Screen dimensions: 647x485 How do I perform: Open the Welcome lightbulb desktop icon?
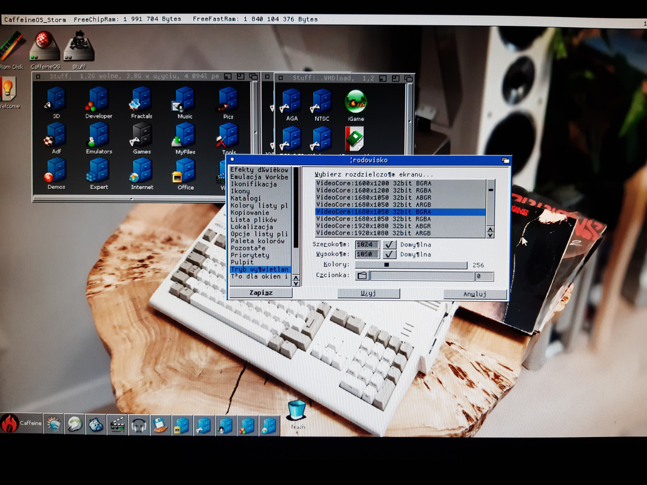(x=8, y=89)
